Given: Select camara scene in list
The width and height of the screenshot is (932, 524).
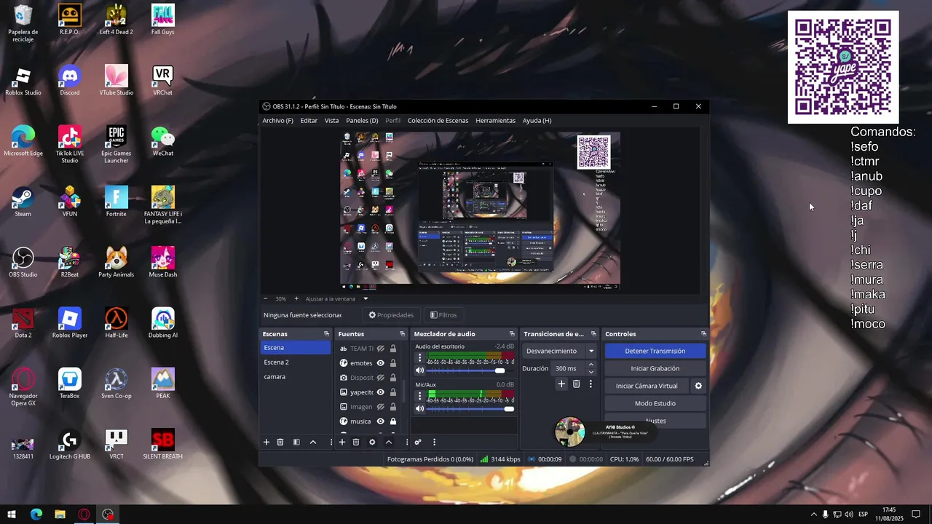Looking at the screenshot, I should (296, 377).
